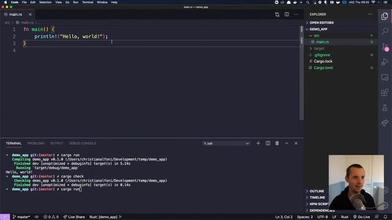Switch to the PROBLEMS tab

click(36, 144)
